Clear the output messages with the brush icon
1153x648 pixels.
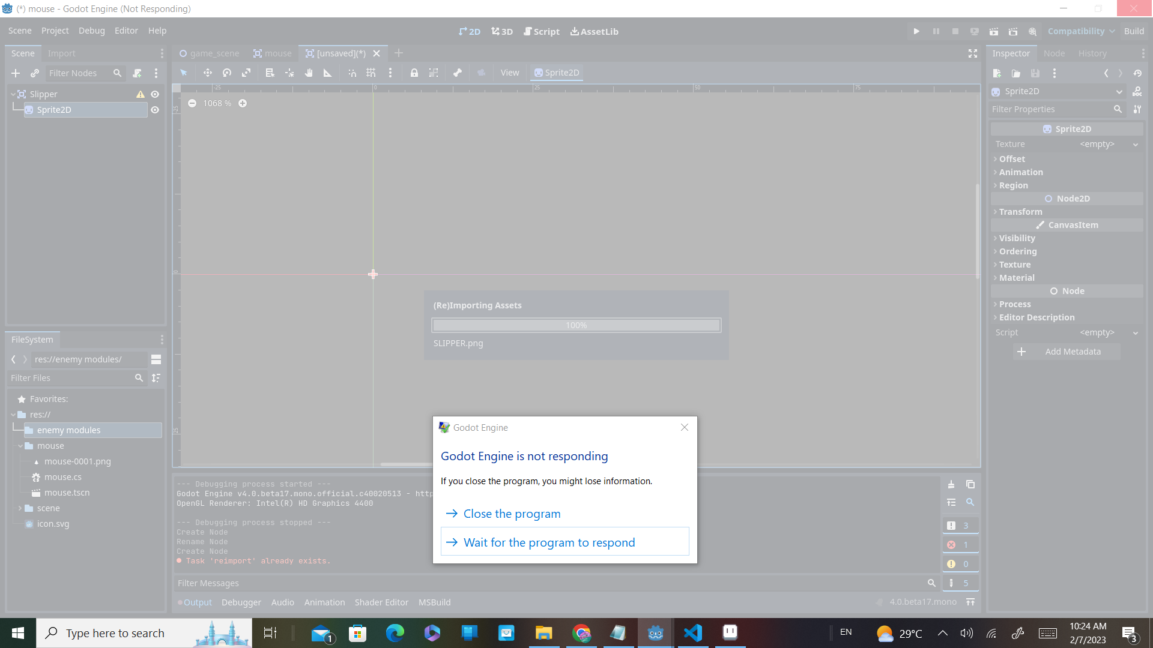pyautogui.click(x=951, y=484)
